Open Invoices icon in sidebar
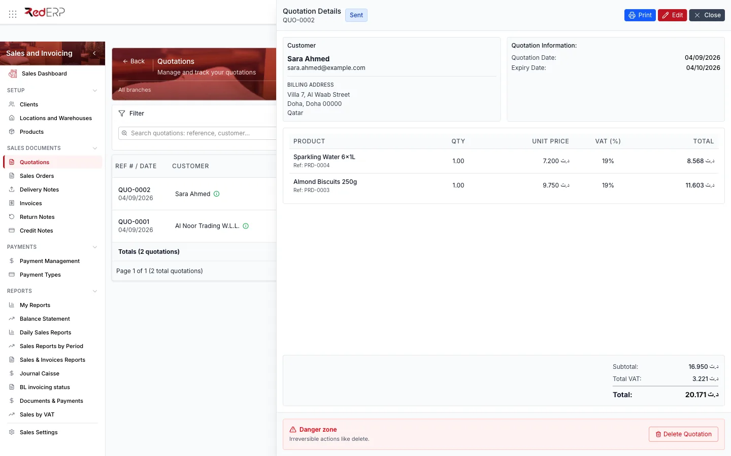The width and height of the screenshot is (731, 456). 12,203
